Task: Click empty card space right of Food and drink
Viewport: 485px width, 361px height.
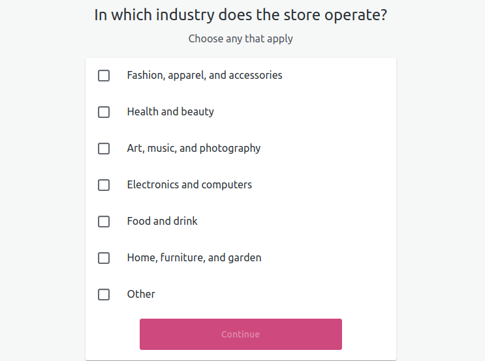Action: 294,222
